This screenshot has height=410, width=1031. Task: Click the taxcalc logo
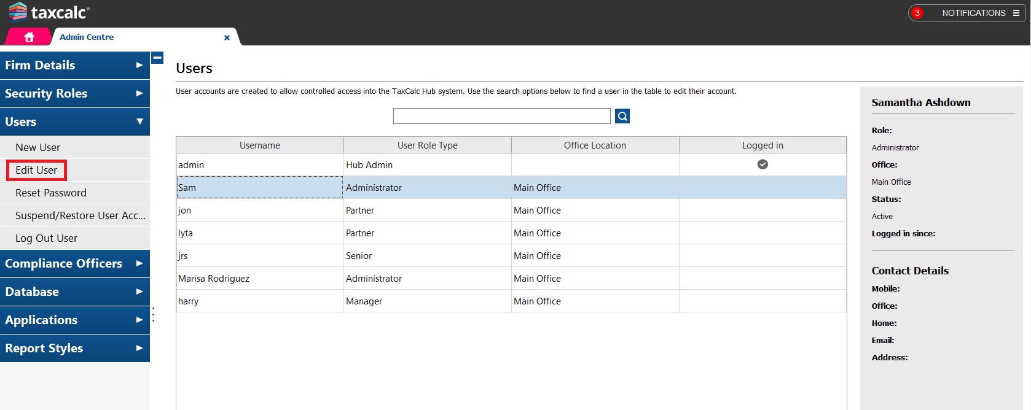(x=49, y=12)
